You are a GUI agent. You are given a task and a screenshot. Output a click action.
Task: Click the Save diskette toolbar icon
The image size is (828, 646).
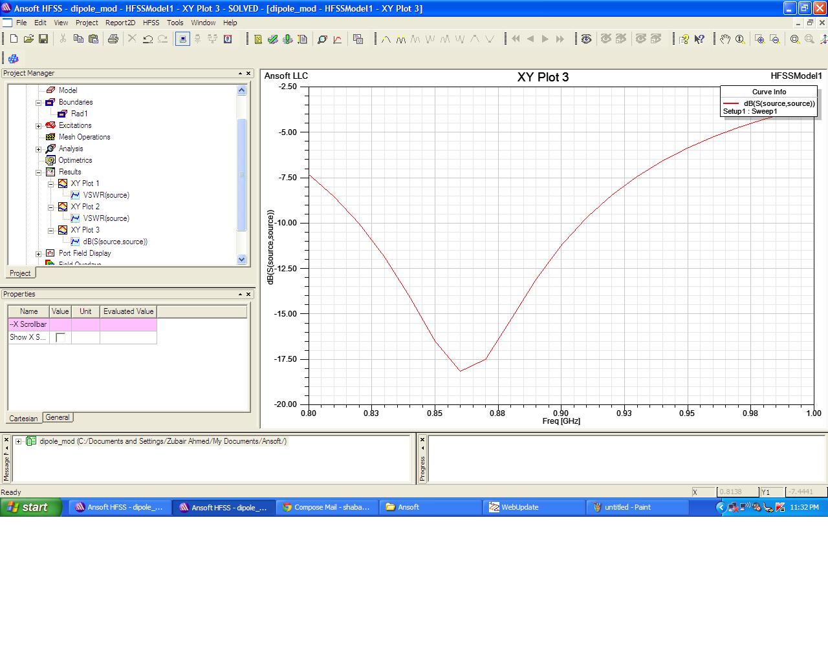[x=43, y=39]
